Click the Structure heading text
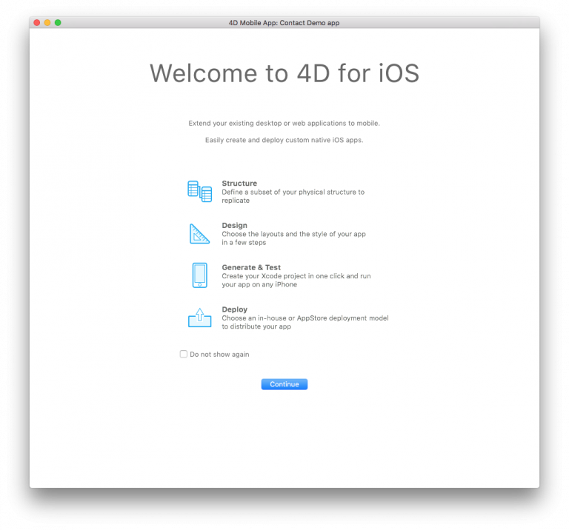The height and width of the screenshot is (530, 569). point(239,183)
